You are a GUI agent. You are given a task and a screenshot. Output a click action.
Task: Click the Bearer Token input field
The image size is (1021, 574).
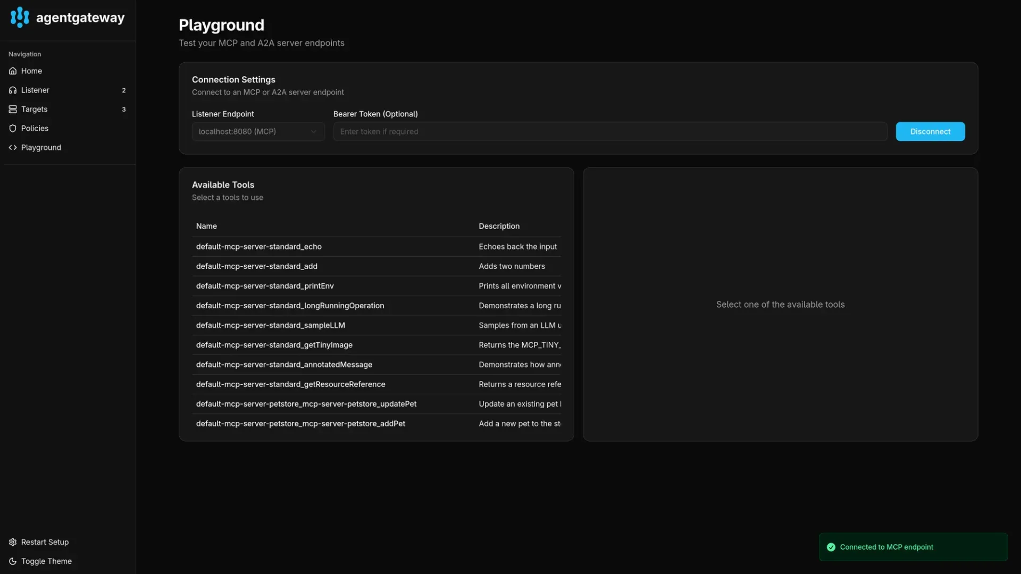(x=610, y=131)
